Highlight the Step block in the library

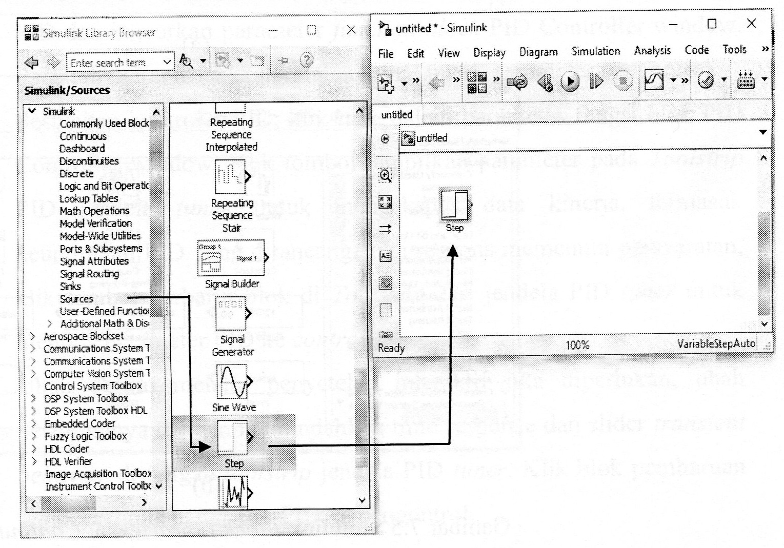tap(232, 436)
